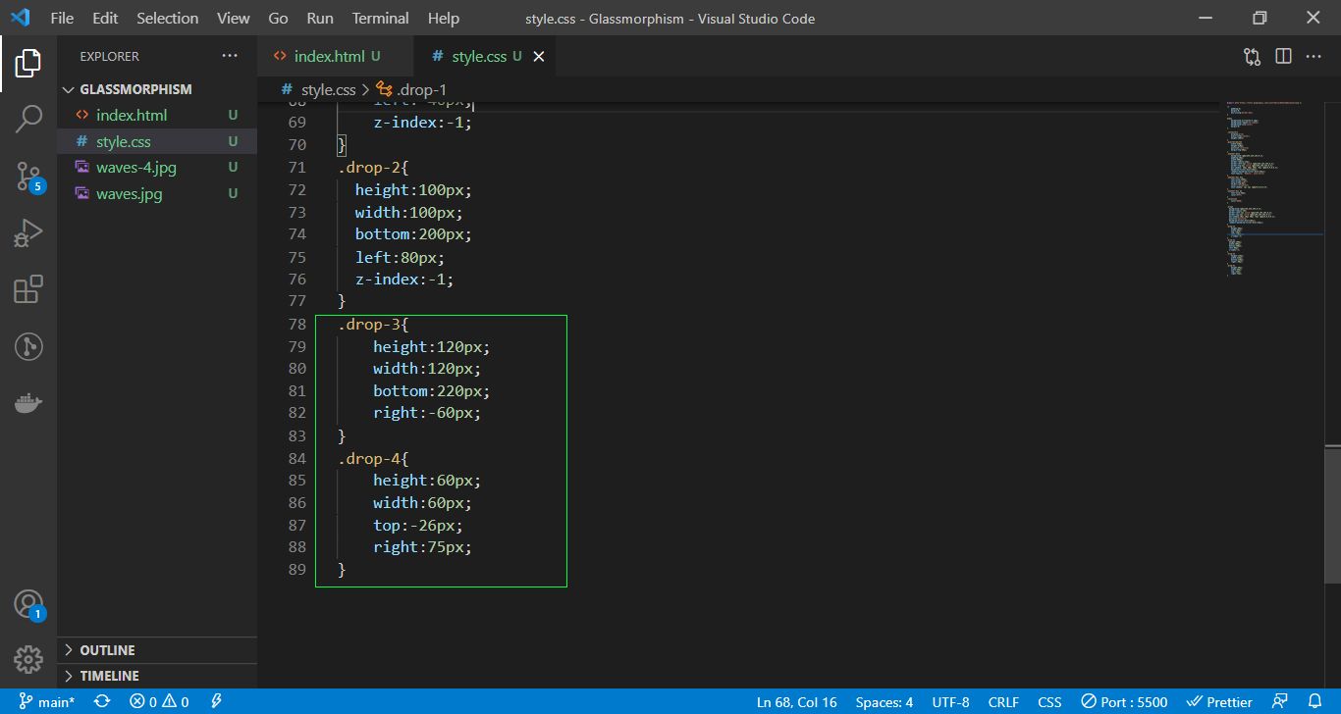Open the VS Code logo menu

click(20, 18)
